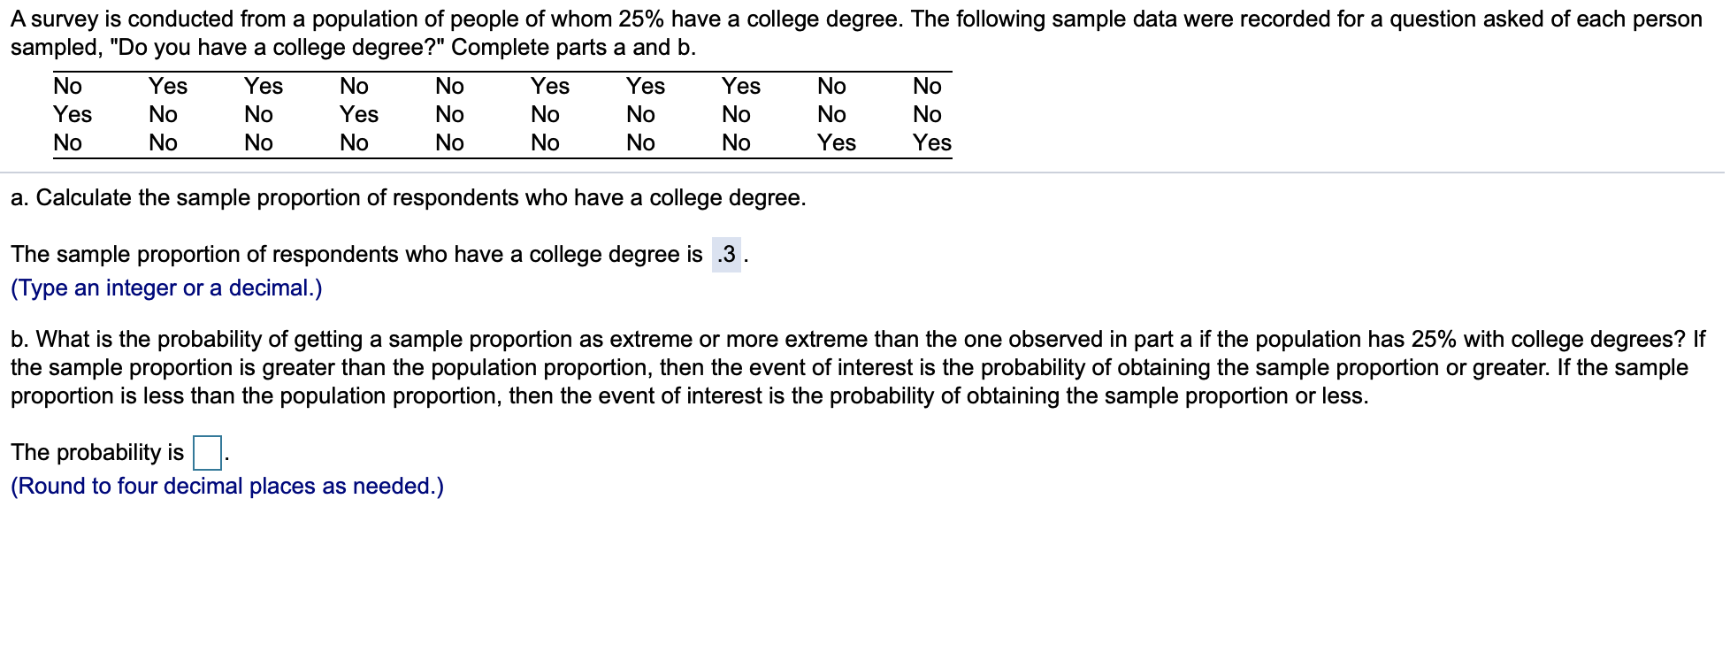This screenshot has height=660, width=1730.
Task: Click the sentence "The probability is"
Action: click(97, 452)
